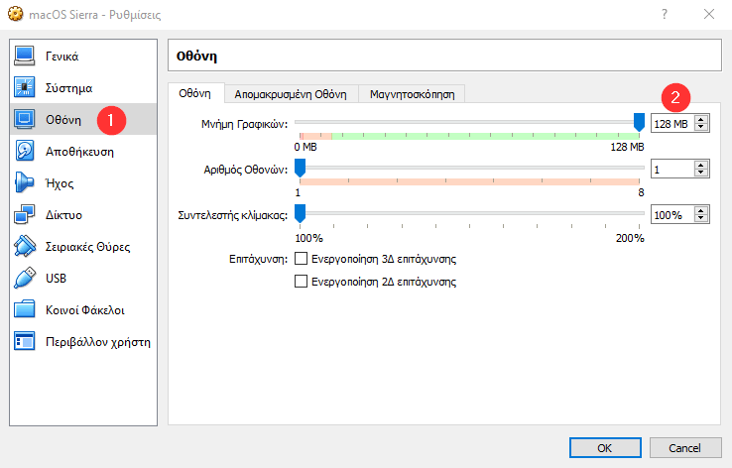Select the Κοινοί Φάκελοι folder icon
Image resolution: width=732 pixels, height=468 pixels.
coord(24,309)
